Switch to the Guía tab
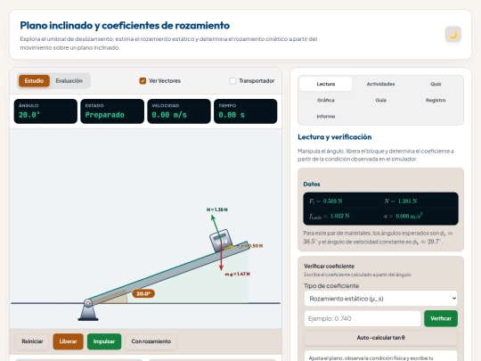 point(380,100)
